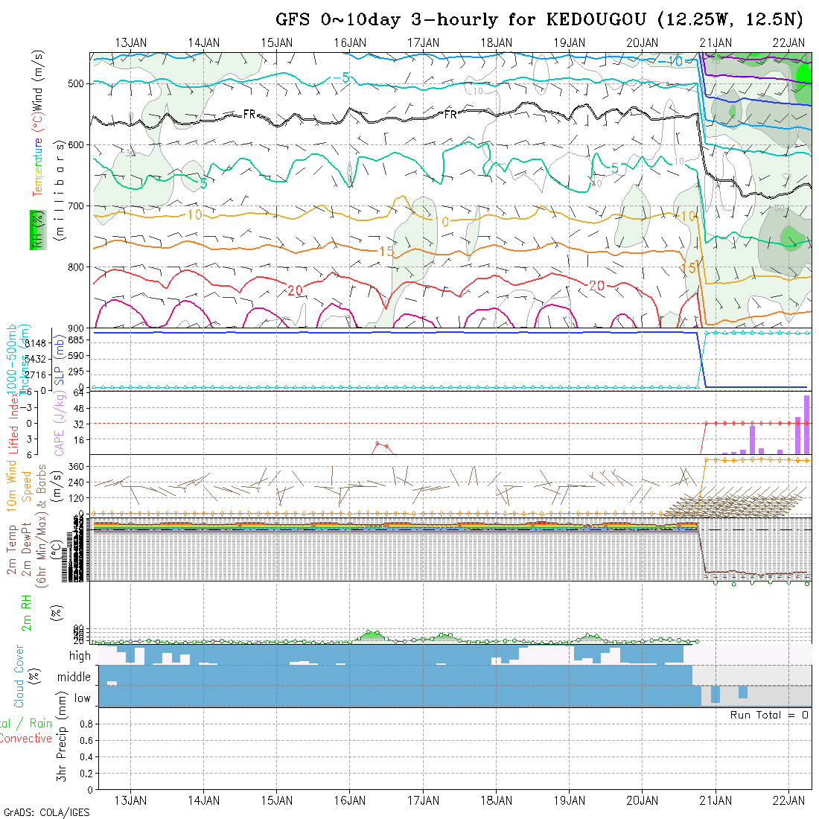Click the "low" cloud cover row label
The image size is (819, 819).
click(82, 698)
